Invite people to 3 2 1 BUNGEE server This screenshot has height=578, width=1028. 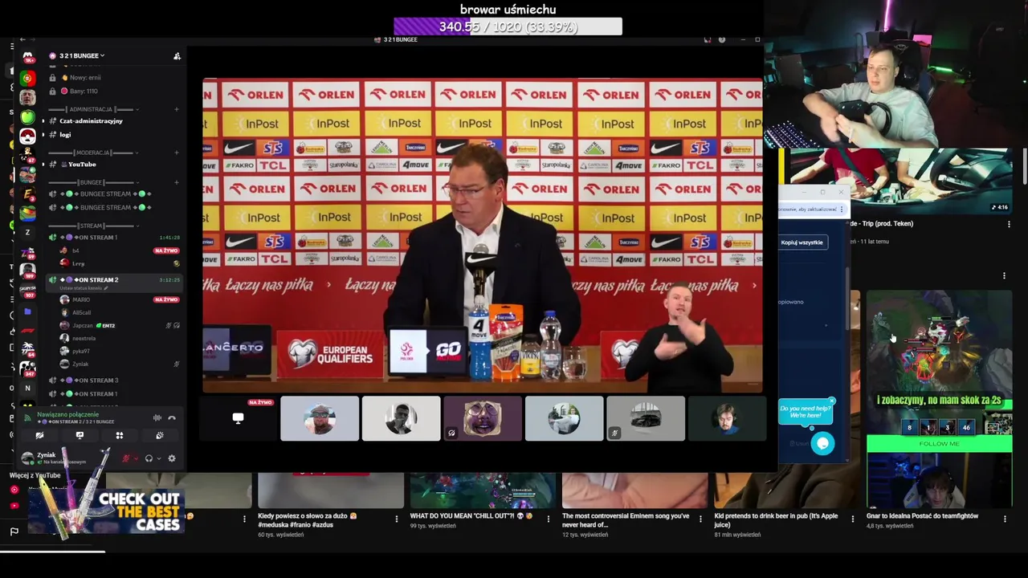tap(177, 56)
